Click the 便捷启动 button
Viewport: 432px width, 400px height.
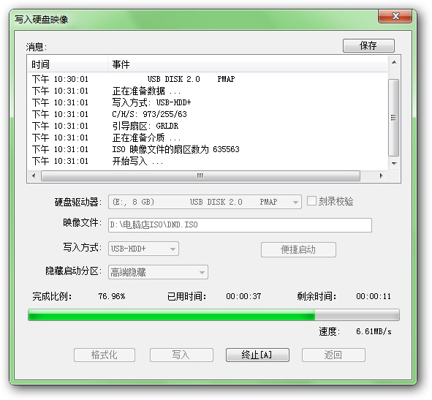pyautogui.click(x=298, y=250)
